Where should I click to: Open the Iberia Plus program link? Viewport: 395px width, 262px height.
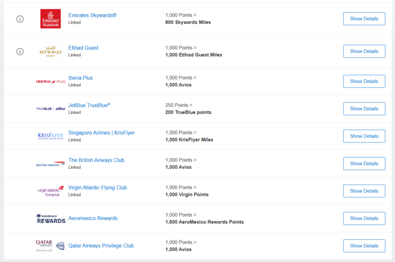pos(81,78)
